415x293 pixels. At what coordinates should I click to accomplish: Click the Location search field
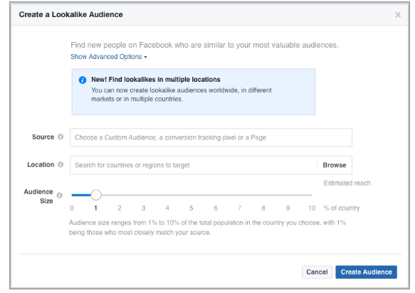(x=194, y=165)
